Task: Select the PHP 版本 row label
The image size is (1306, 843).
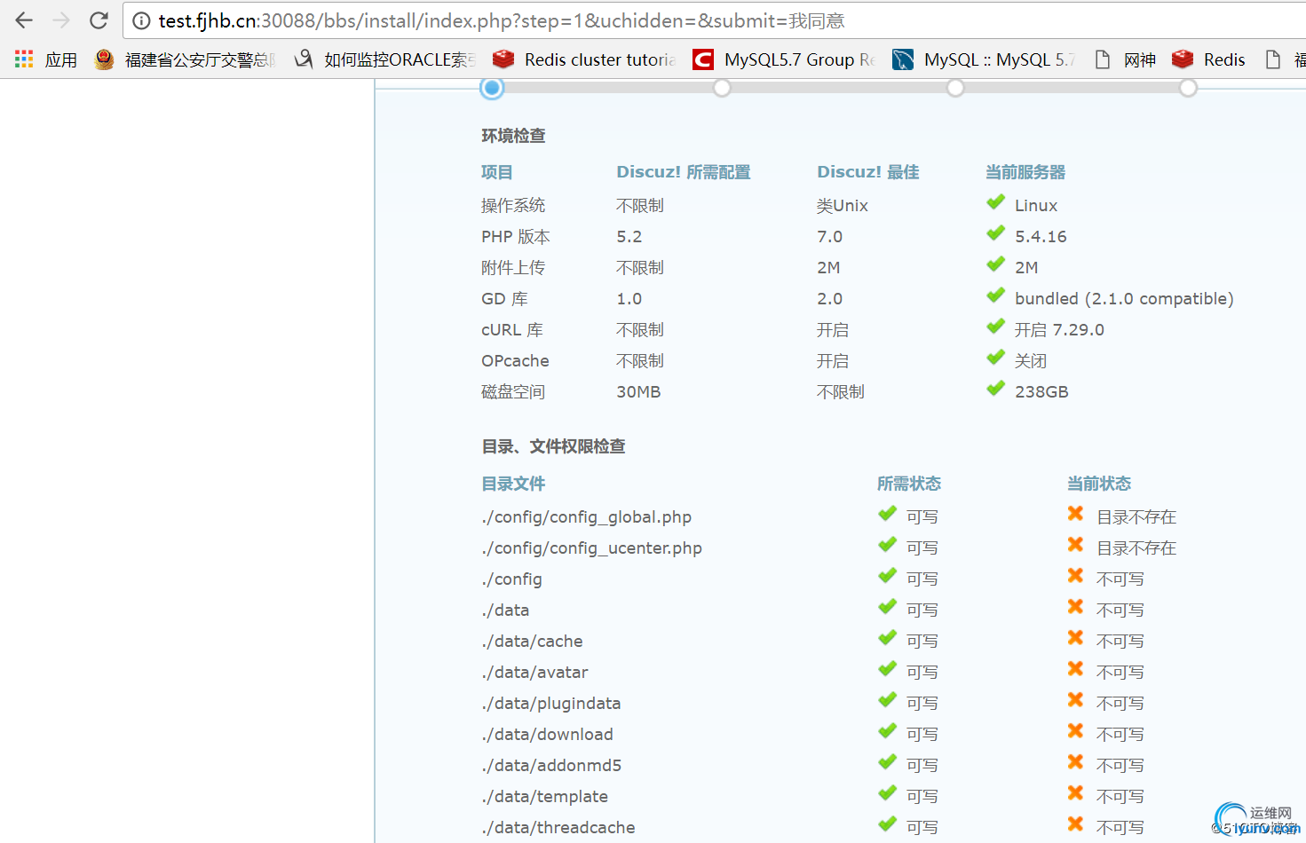Action: click(x=516, y=237)
